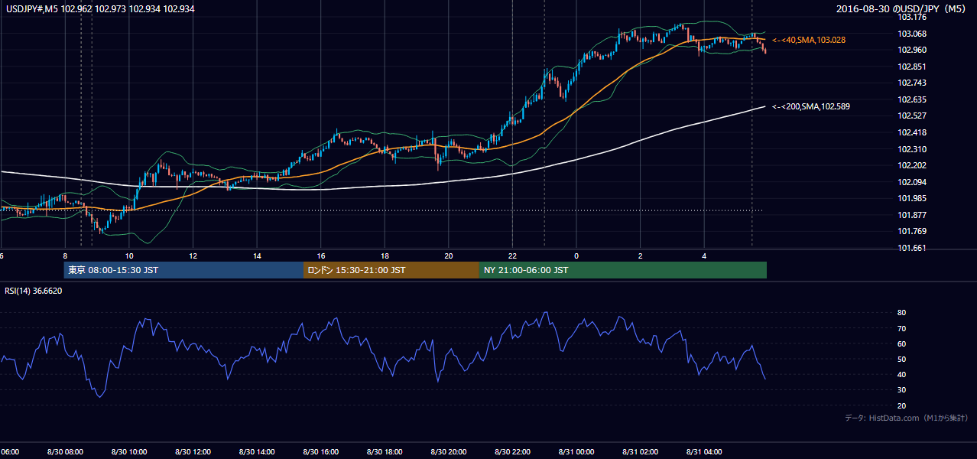Click the 8/31 02:00 time axis label
The image size is (977, 459).
click(641, 452)
